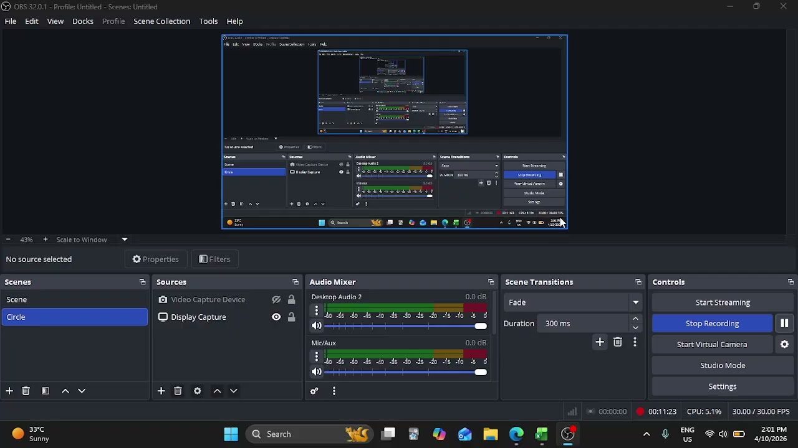Add a new source with plus icon
This screenshot has width=798, height=448.
pyautogui.click(x=161, y=391)
